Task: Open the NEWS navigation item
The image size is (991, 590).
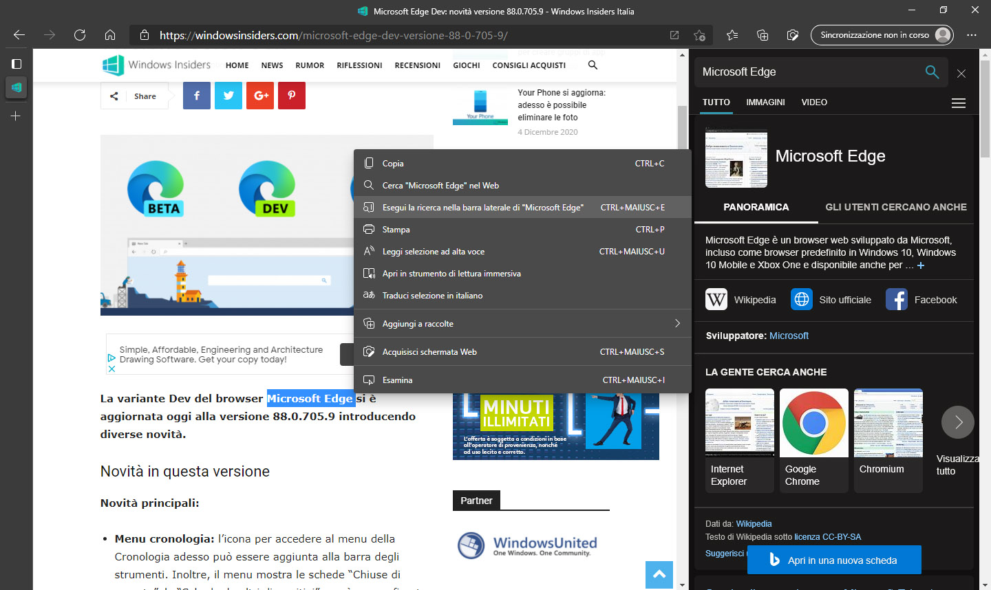Action: pyautogui.click(x=272, y=65)
